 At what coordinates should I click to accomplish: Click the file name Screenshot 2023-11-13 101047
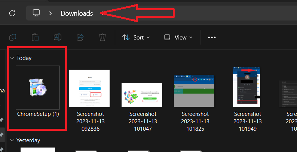(143, 121)
